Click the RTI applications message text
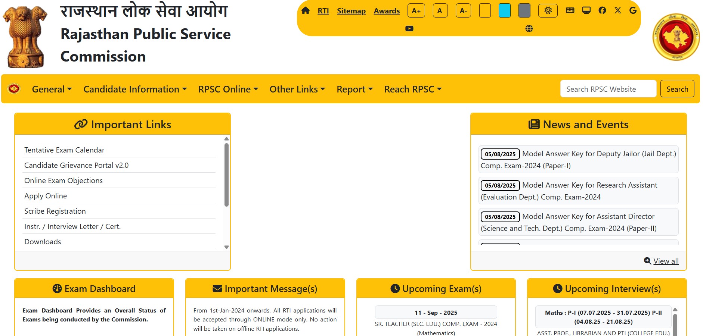The height and width of the screenshot is (336, 703). [x=265, y=320]
